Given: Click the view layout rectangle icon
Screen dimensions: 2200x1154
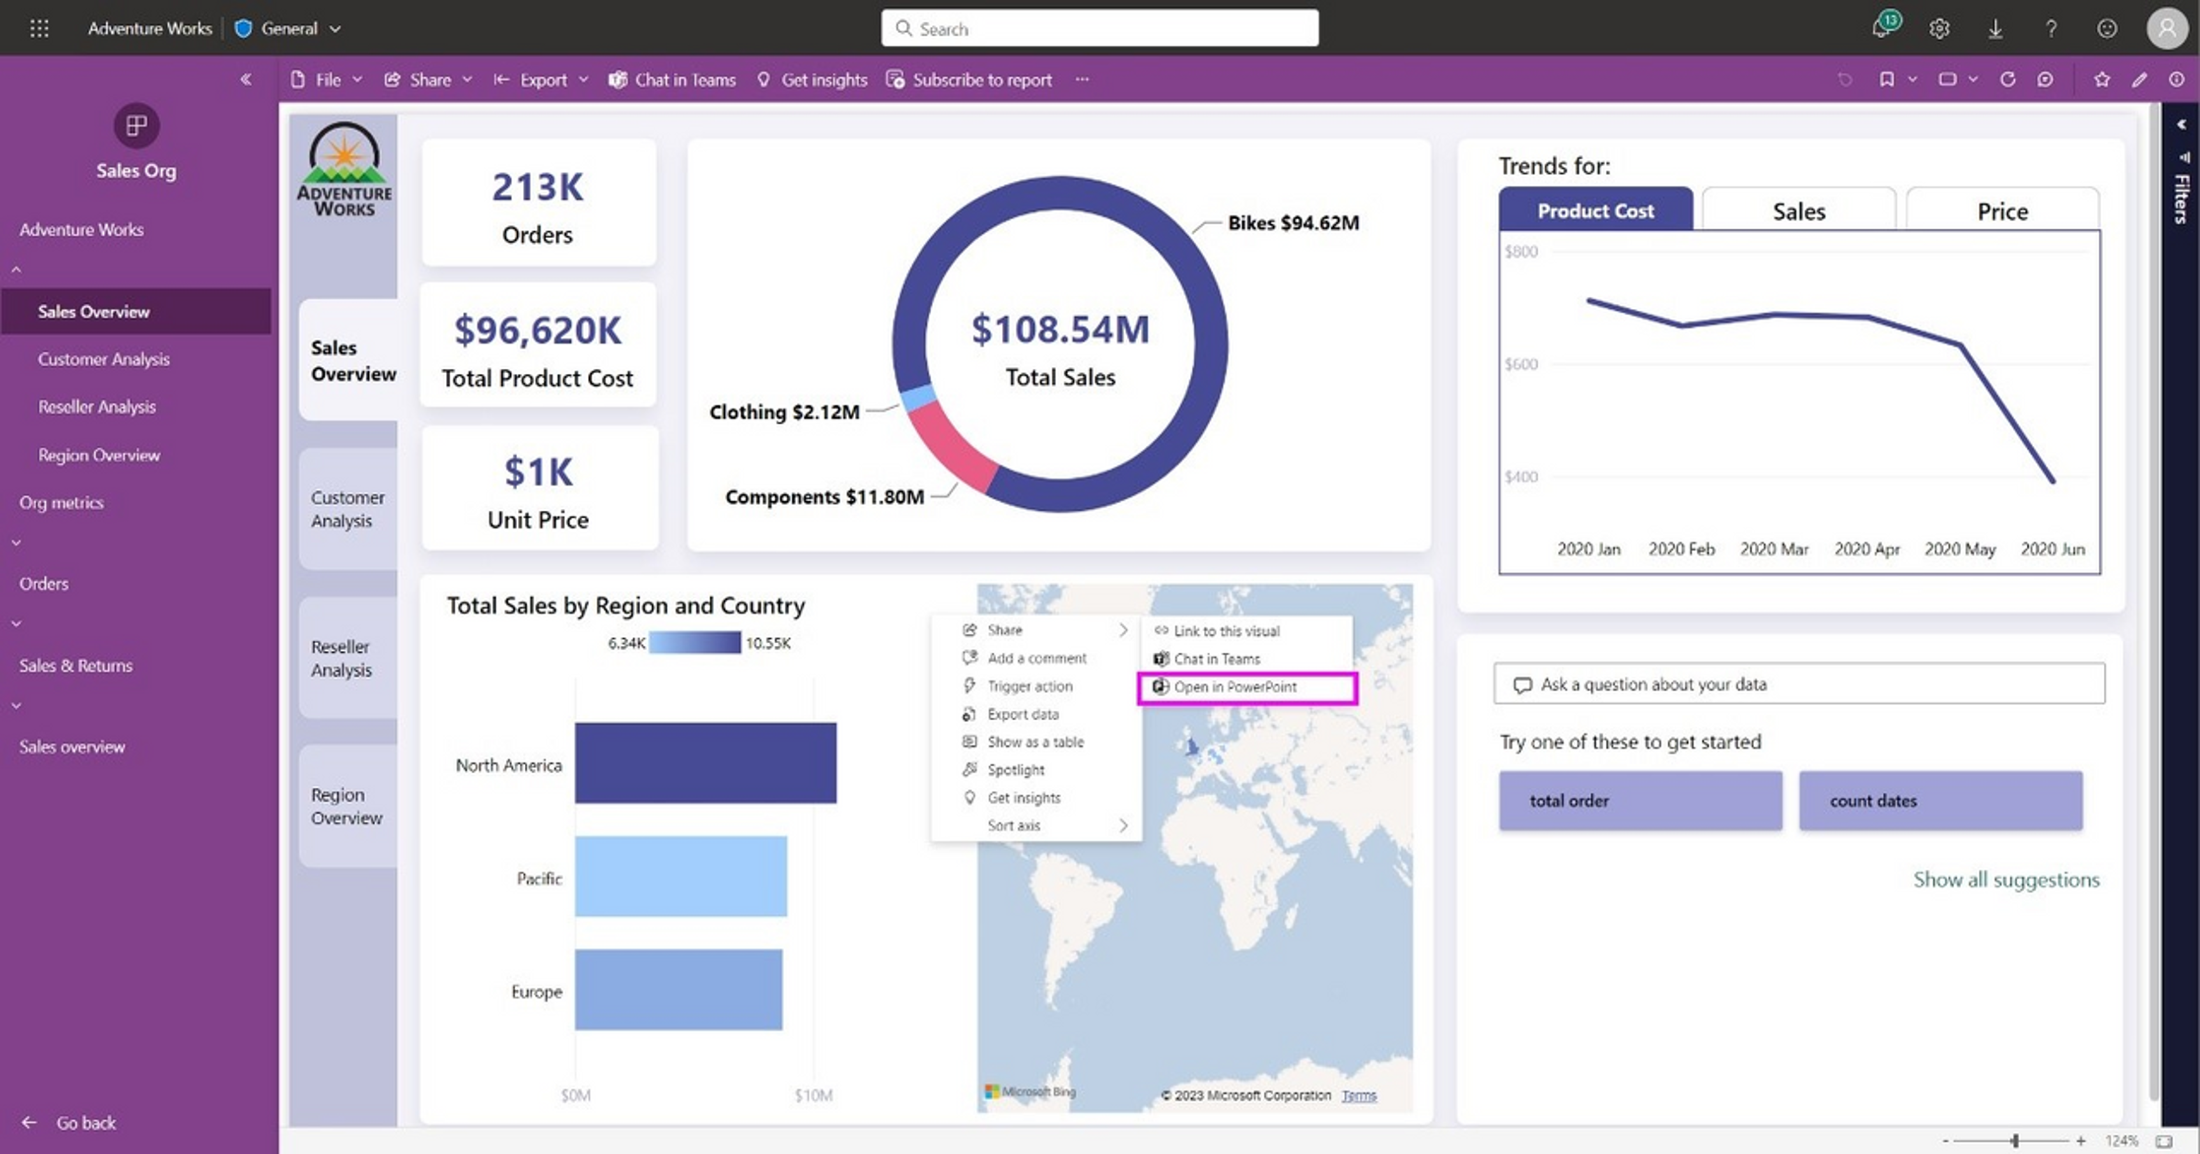Looking at the screenshot, I should (1947, 80).
